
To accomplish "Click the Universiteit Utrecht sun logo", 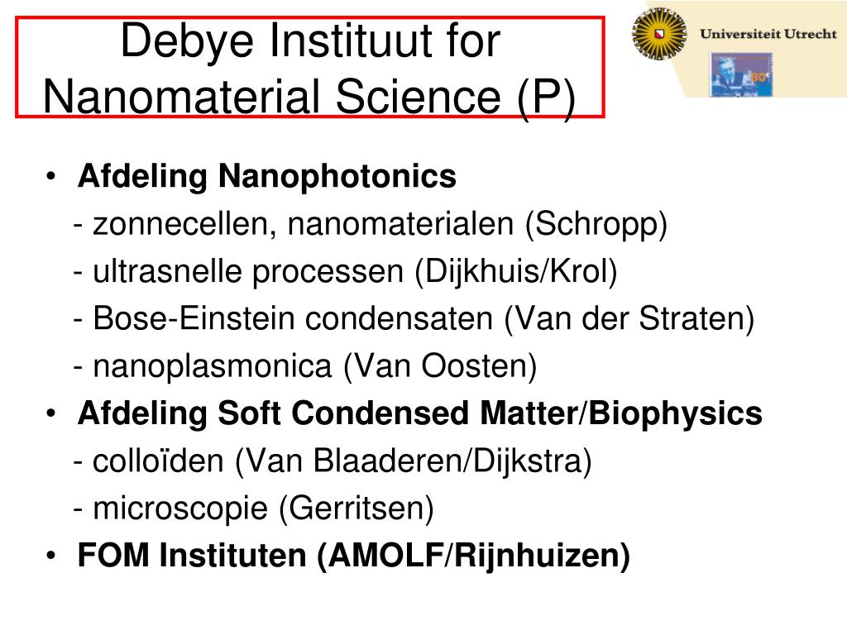I will pos(659,34).
